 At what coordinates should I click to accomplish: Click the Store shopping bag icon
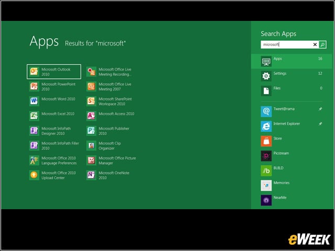click(x=266, y=141)
